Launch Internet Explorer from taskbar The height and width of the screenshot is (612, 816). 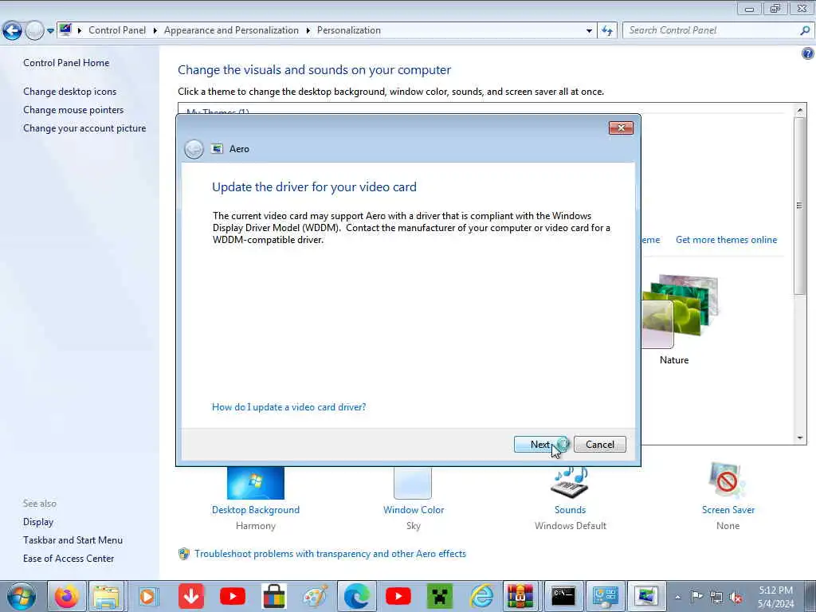[481, 596]
